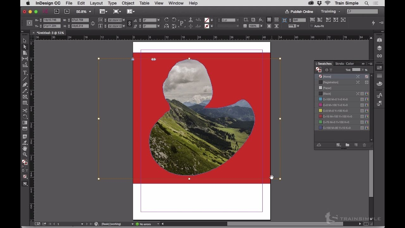Switch to the Color panel tab
Screen dimensions: 405x228
pos(350,64)
